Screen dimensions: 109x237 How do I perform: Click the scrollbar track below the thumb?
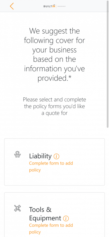[x=108, y=181]
